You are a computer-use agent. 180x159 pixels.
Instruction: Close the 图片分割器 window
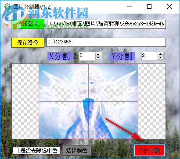[x=169, y=7]
